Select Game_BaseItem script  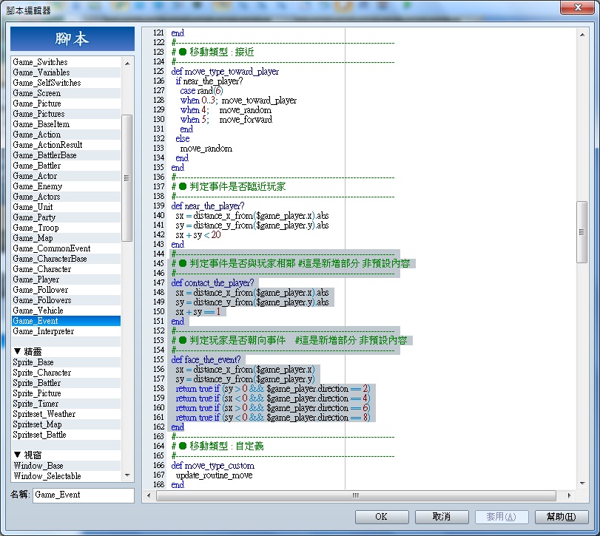[66, 124]
